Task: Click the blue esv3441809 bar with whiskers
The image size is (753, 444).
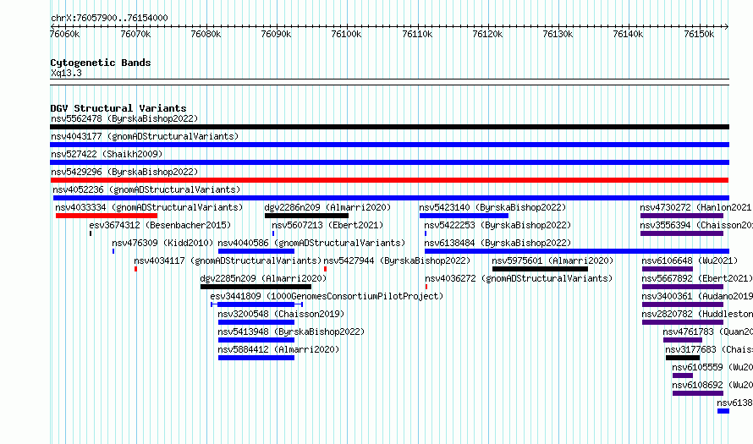Action: click(256, 304)
